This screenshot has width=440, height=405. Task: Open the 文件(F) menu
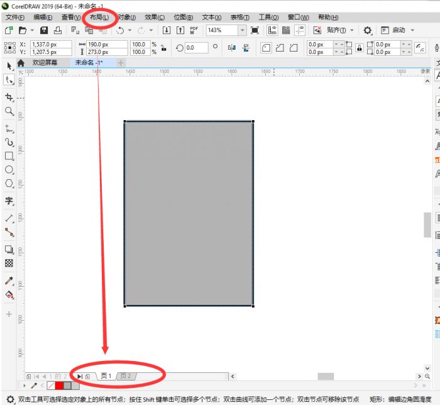tap(15, 18)
